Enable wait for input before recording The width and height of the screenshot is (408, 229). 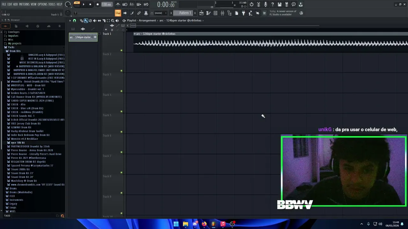point(125,4)
